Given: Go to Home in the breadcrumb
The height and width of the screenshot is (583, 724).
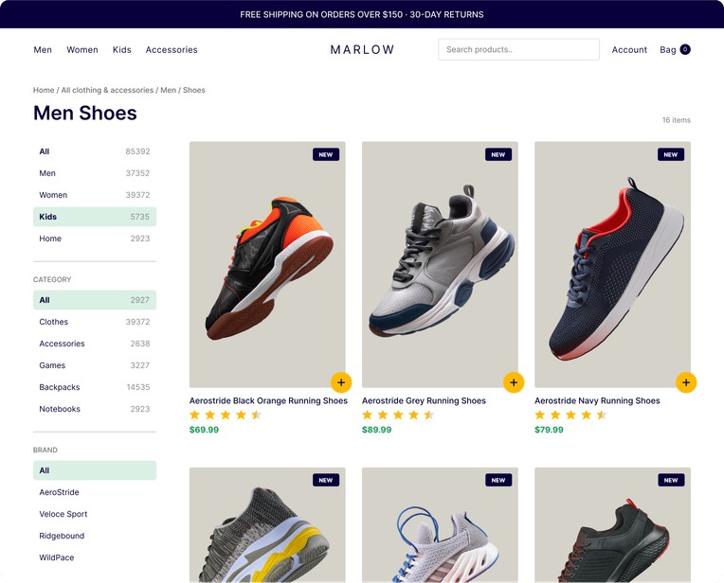Looking at the screenshot, I should click(44, 90).
